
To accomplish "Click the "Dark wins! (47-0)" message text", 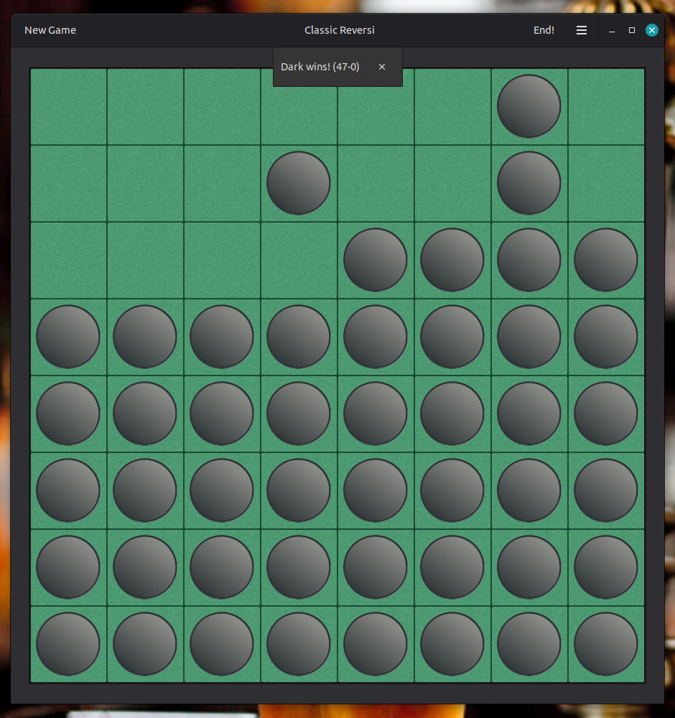I will [320, 66].
